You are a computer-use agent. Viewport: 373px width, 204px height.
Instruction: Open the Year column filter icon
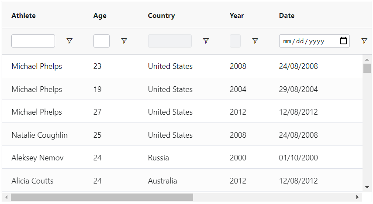pyautogui.click(x=255, y=41)
